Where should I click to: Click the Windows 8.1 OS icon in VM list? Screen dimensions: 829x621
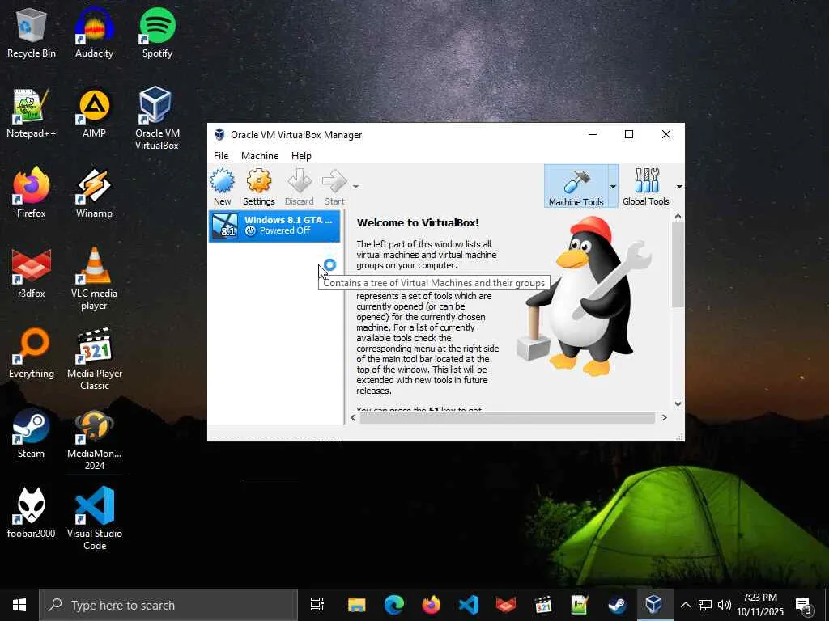[x=225, y=226]
